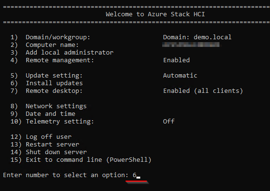Click the blurred computer name value

(x=191, y=45)
